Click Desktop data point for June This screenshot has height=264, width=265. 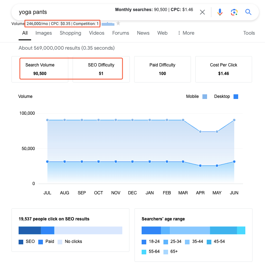pyautogui.click(x=234, y=161)
